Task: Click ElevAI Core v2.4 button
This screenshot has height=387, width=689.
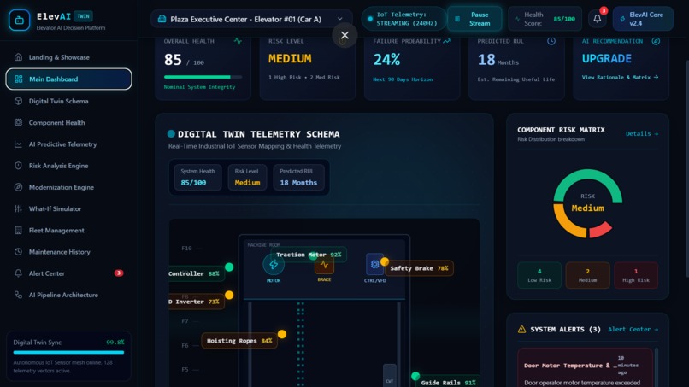Action: 643,19
